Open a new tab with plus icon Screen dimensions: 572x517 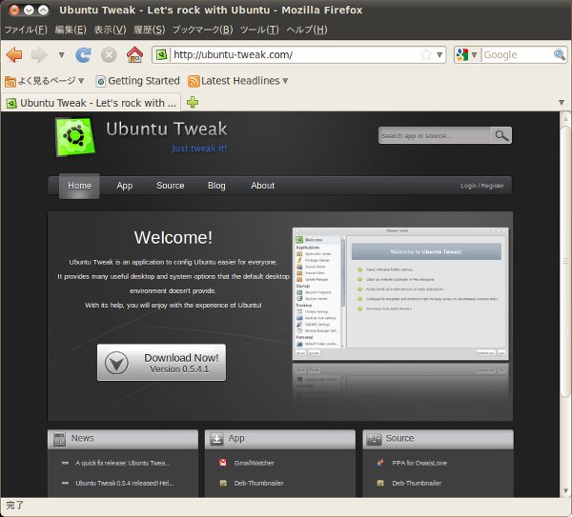194,102
